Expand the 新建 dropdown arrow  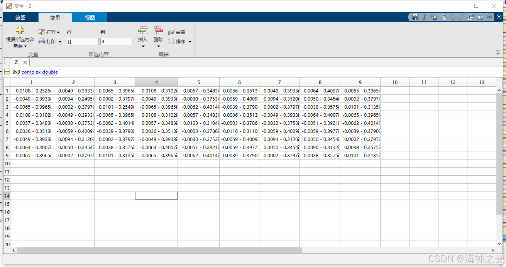(x=25, y=46)
